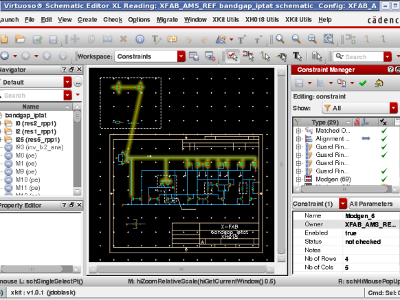Click the Constraint Manager update arrow icon
This screenshot has width=400, height=300.
point(379,83)
